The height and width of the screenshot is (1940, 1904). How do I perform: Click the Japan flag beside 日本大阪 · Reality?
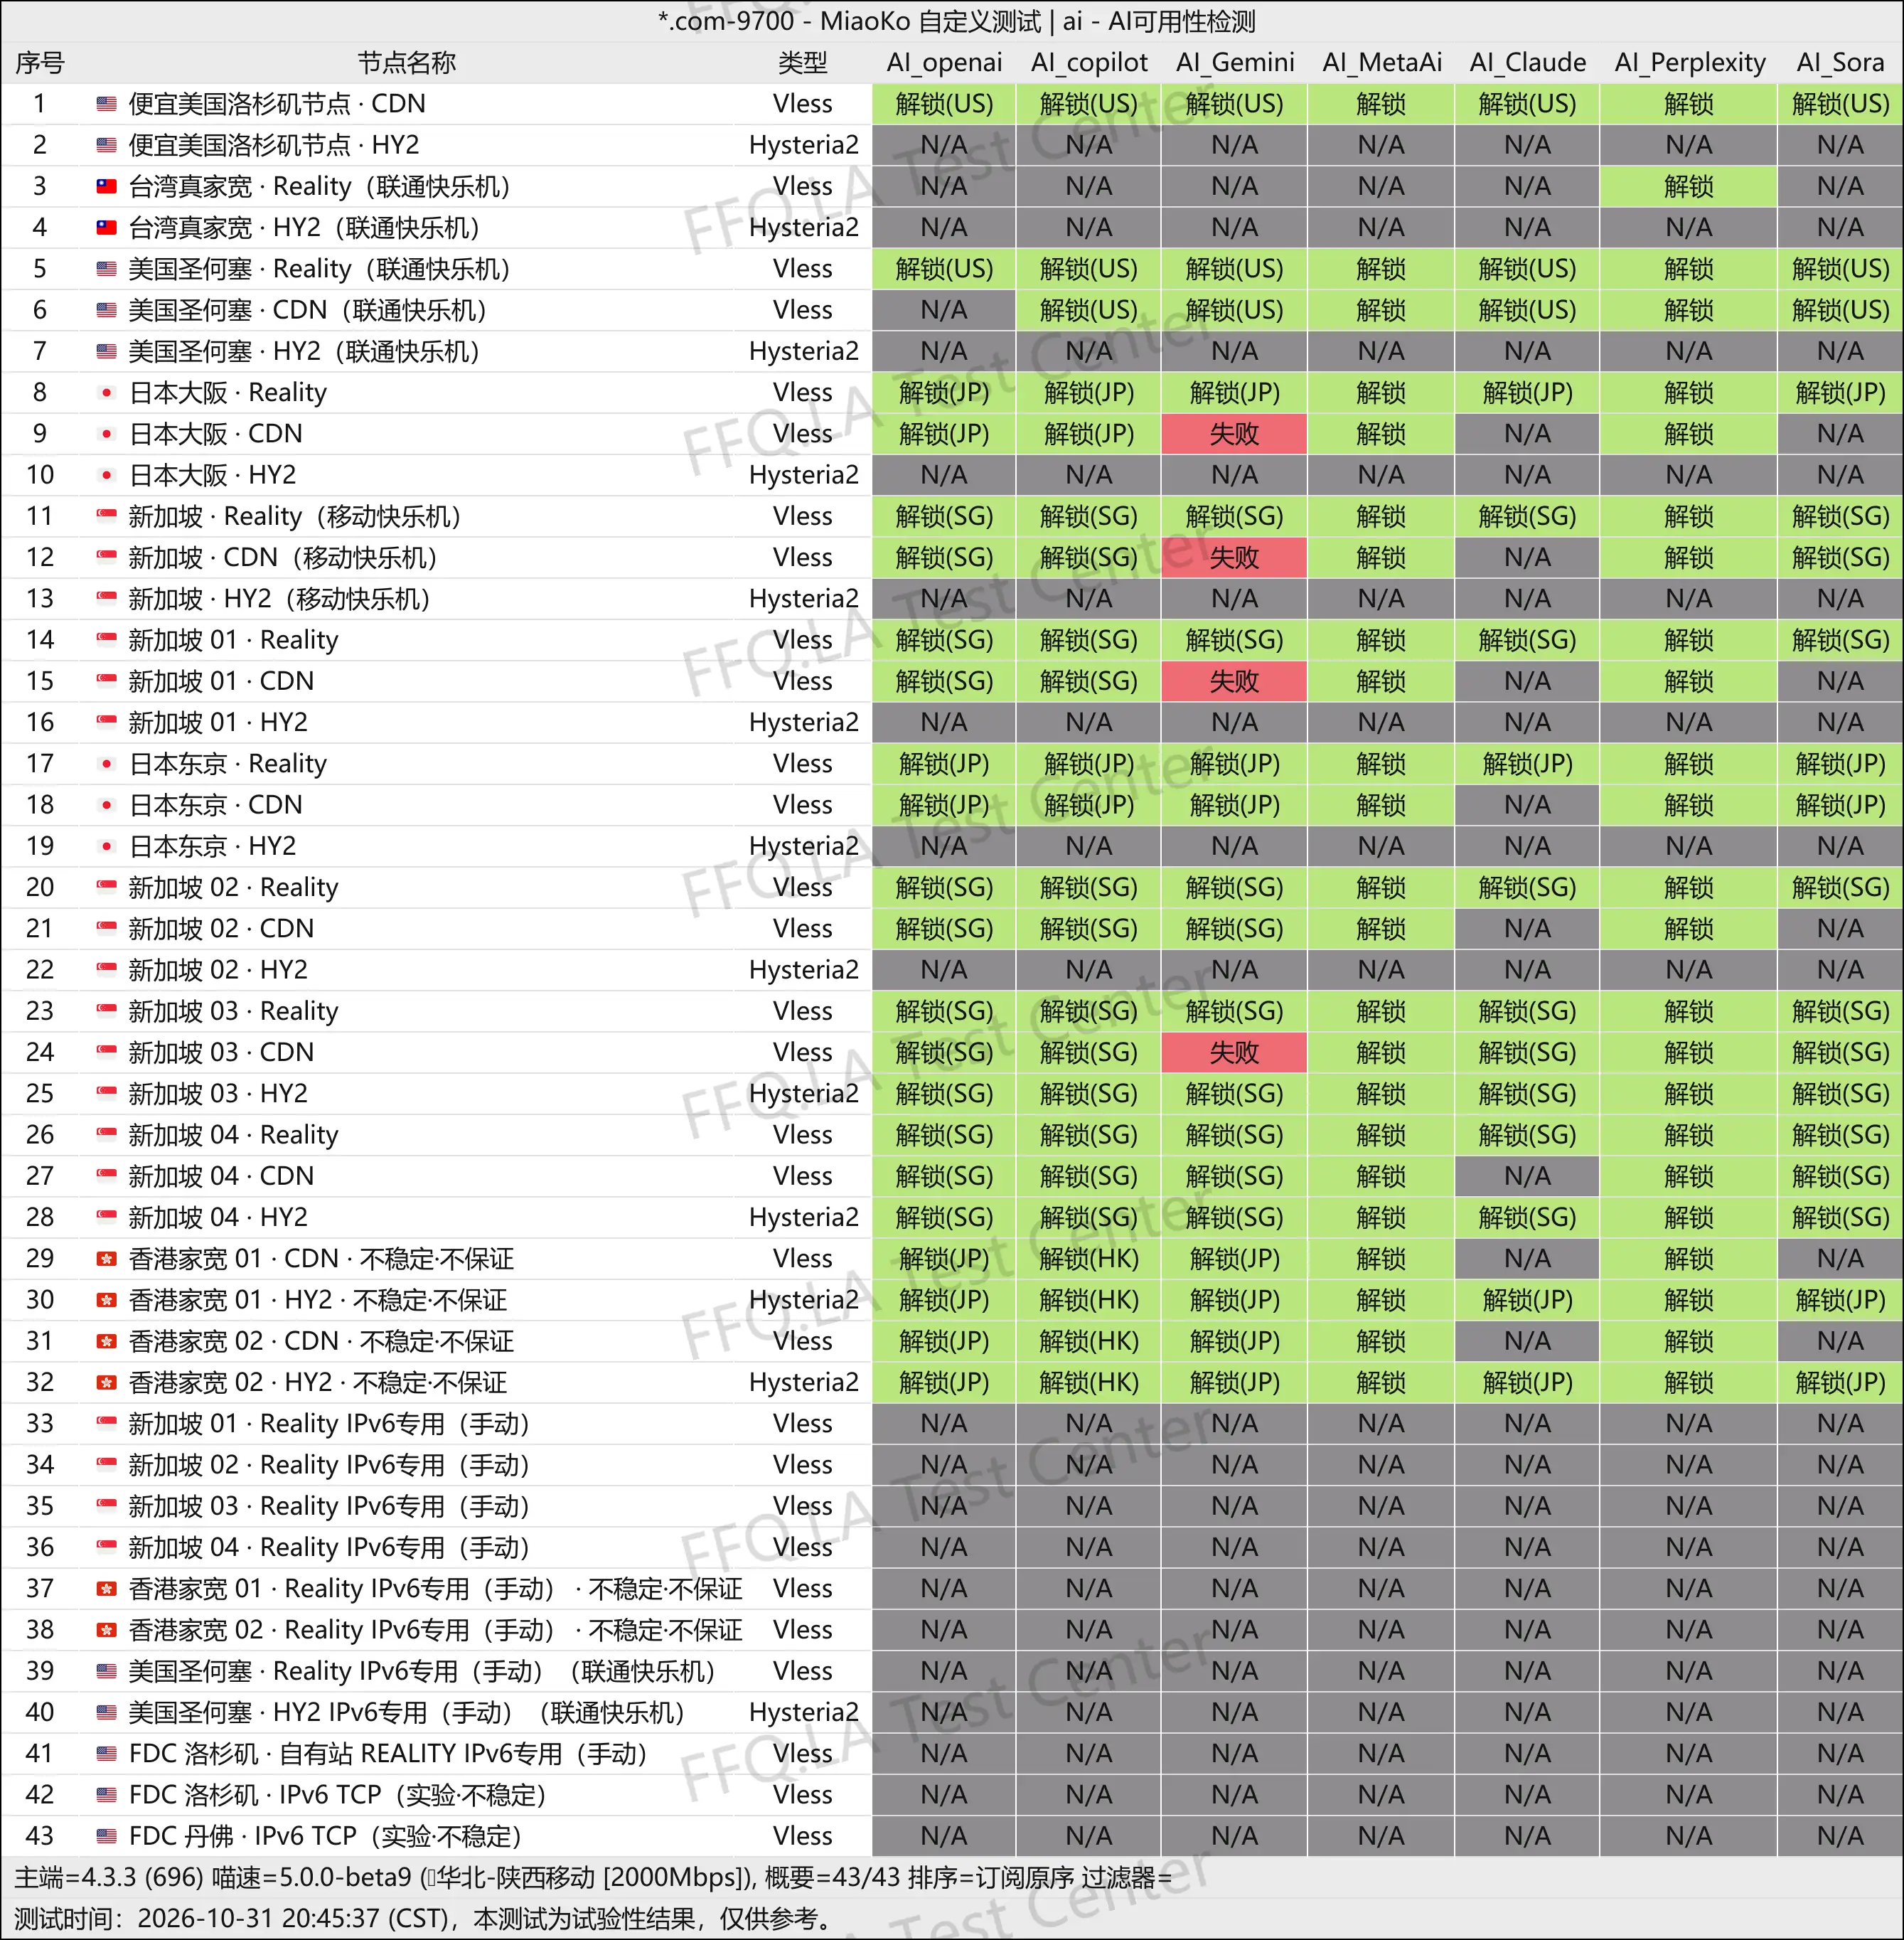click(x=106, y=392)
